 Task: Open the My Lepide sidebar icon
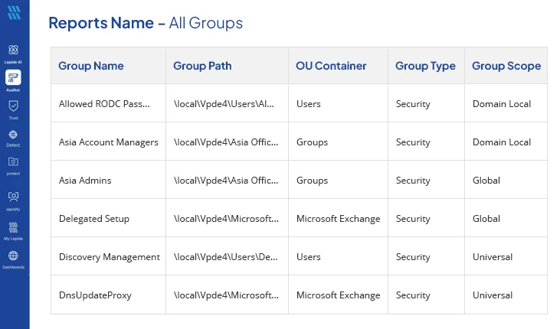[x=13, y=227]
